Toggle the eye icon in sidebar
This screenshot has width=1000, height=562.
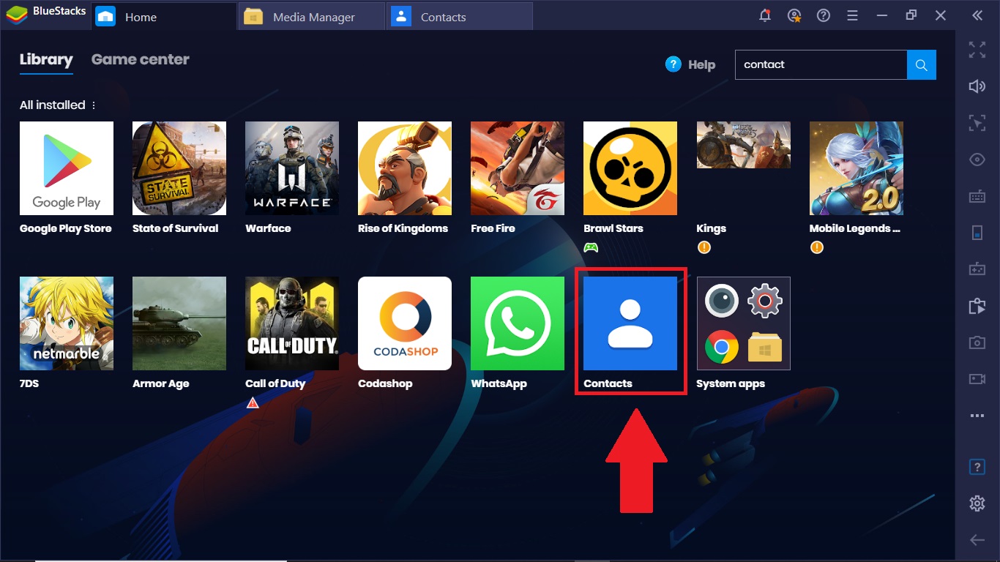tap(977, 160)
